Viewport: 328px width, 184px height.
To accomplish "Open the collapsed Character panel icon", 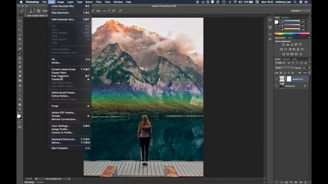I will point(270,34).
